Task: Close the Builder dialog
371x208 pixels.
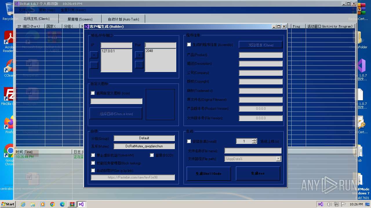Action: (284, 26)
